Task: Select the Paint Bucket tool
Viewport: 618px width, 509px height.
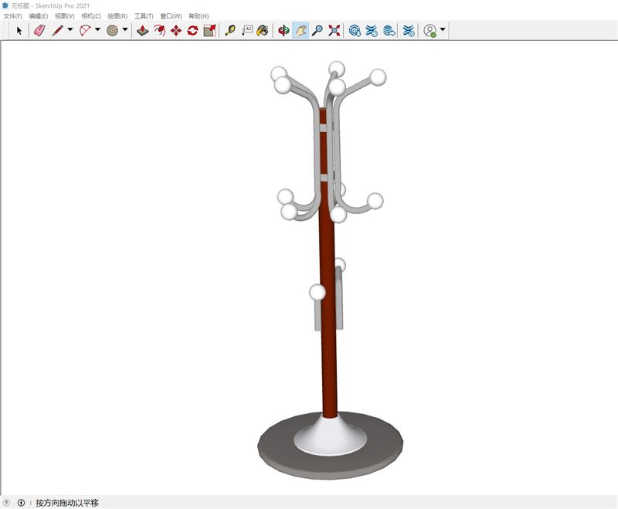Action: click(x=261, y=31)
